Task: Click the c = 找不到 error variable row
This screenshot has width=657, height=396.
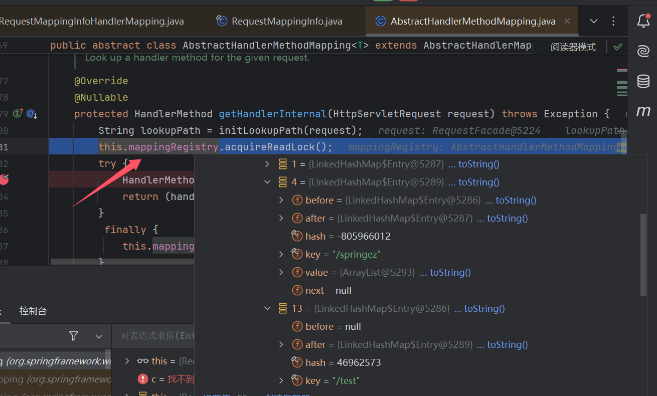Action: pos(153,379)
